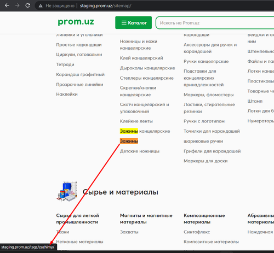Viewport: 274px width, 253px height.
Task: Open Ручки с логотипом link
Action: [204, 121]
